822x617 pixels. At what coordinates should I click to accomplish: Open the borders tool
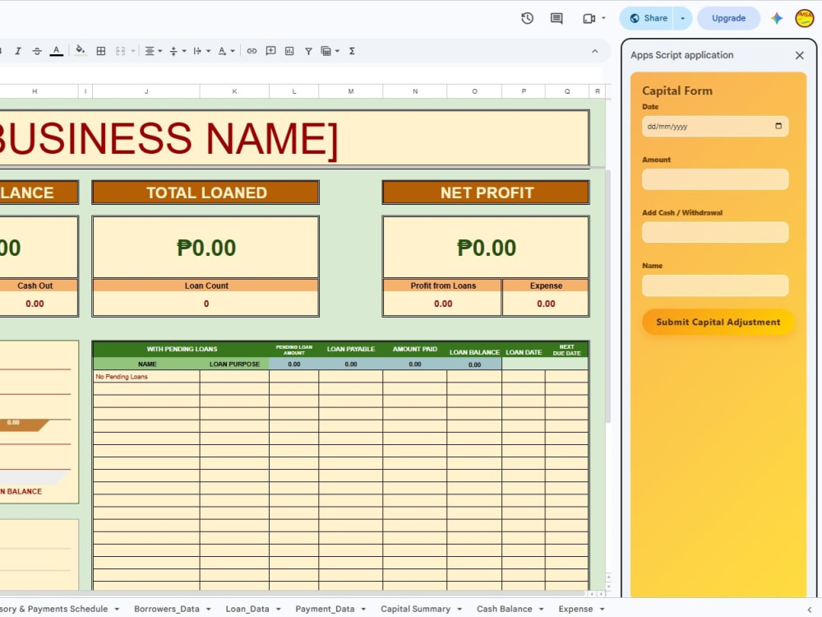[x=101, y=51]
